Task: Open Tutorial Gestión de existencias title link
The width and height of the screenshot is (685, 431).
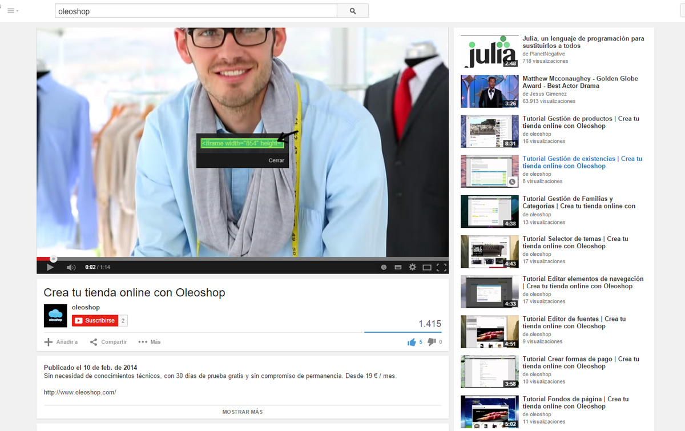Action: point(582,162)
